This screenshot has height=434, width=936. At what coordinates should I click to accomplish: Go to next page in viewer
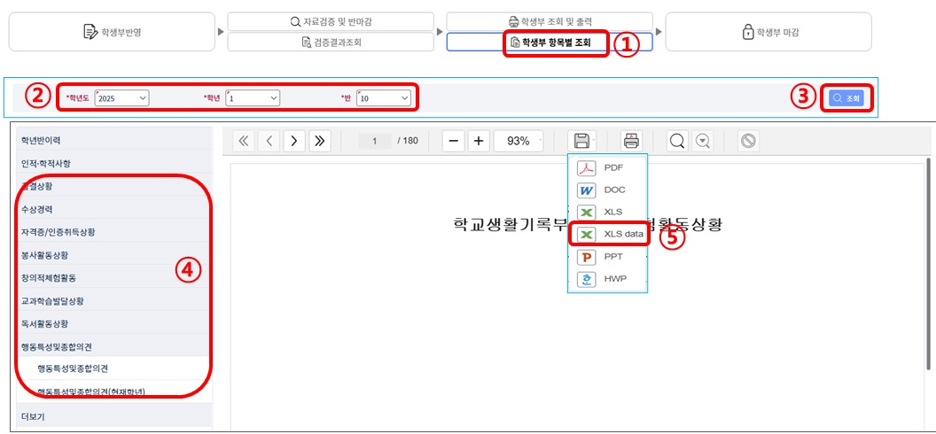pos(294,141)
